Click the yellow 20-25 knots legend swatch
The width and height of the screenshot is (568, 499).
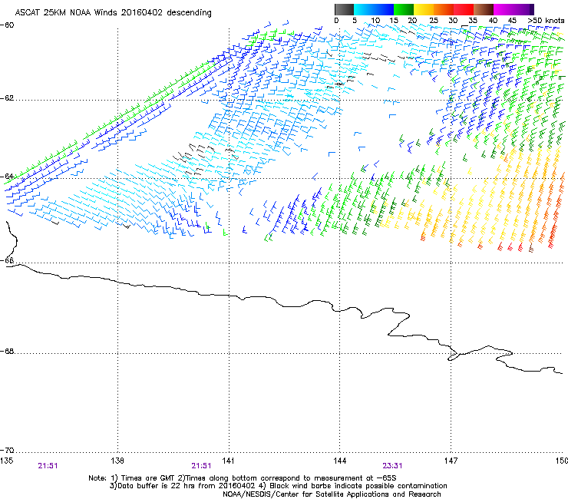point(424,9)
